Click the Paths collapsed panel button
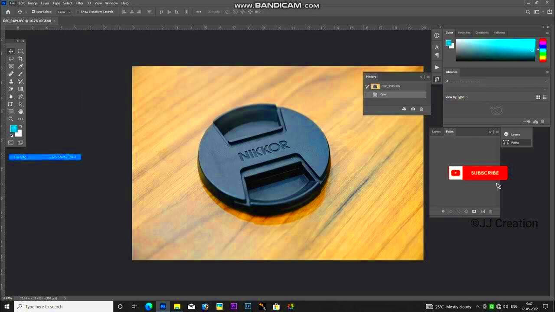This screenshot has width=555, height=312. tap(516, 143)
